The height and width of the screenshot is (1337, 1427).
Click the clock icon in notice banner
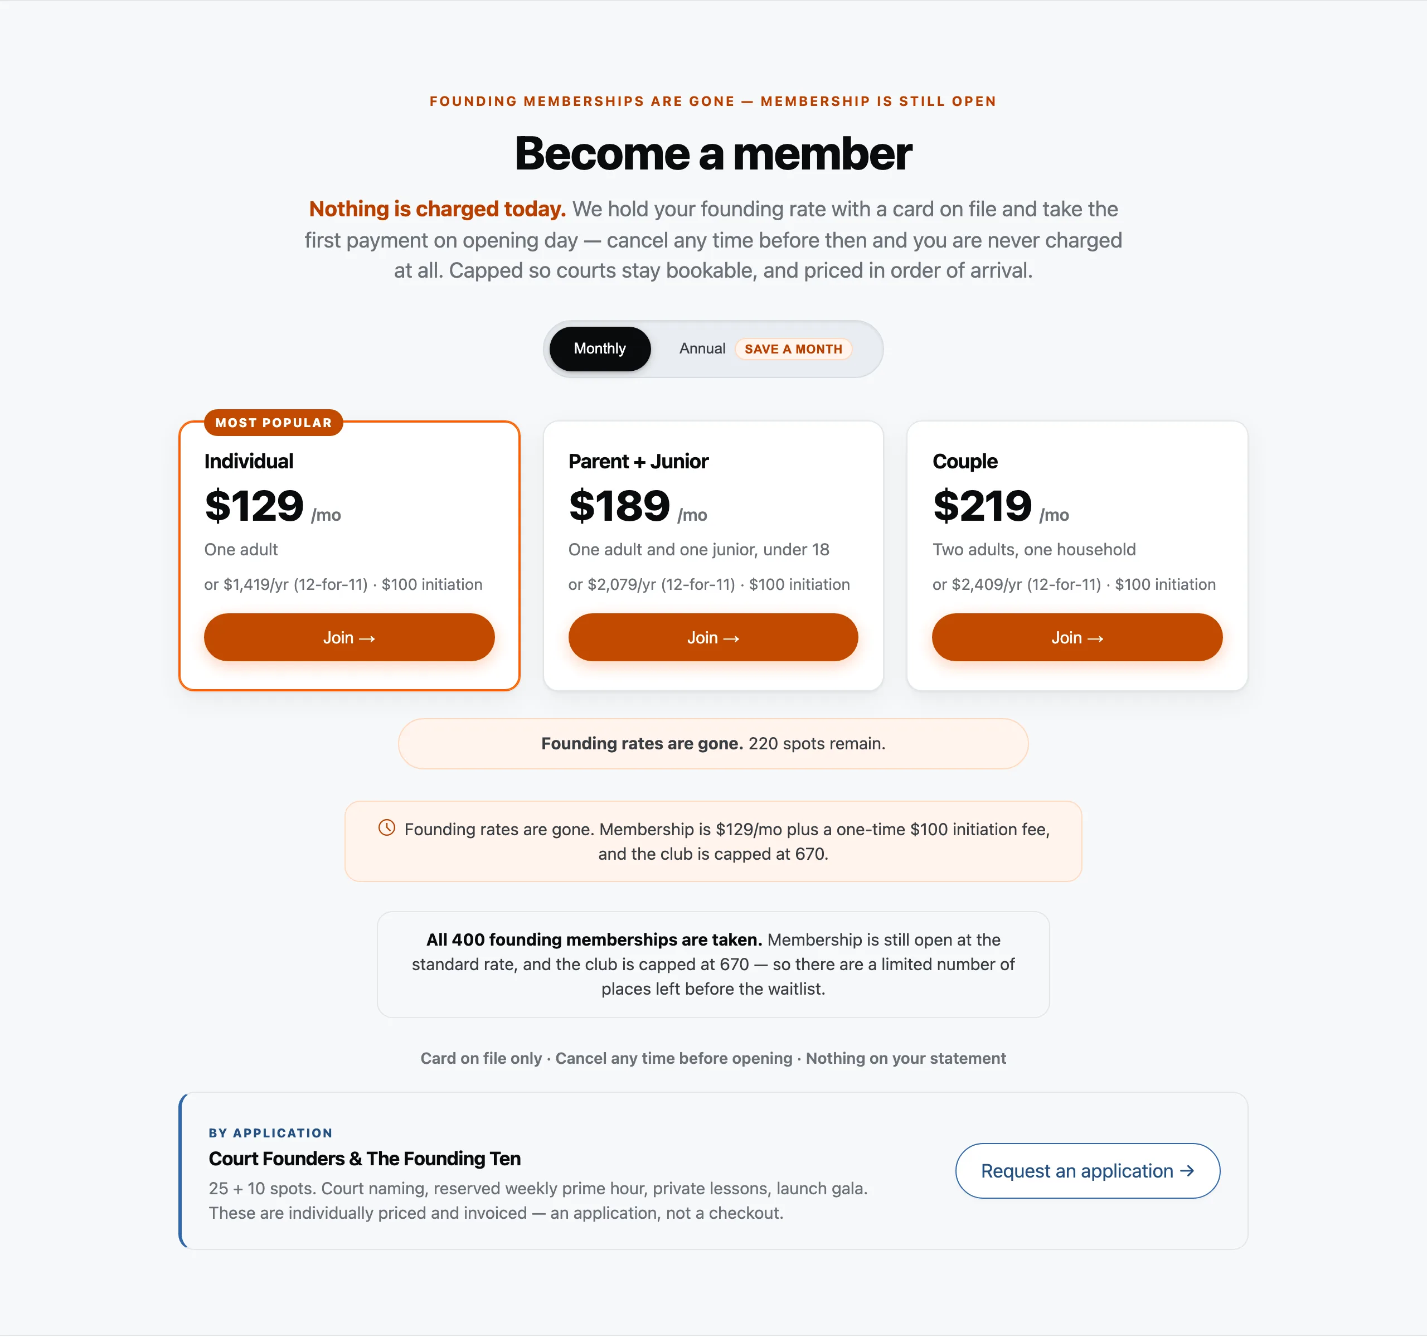(x=387, y=828)
